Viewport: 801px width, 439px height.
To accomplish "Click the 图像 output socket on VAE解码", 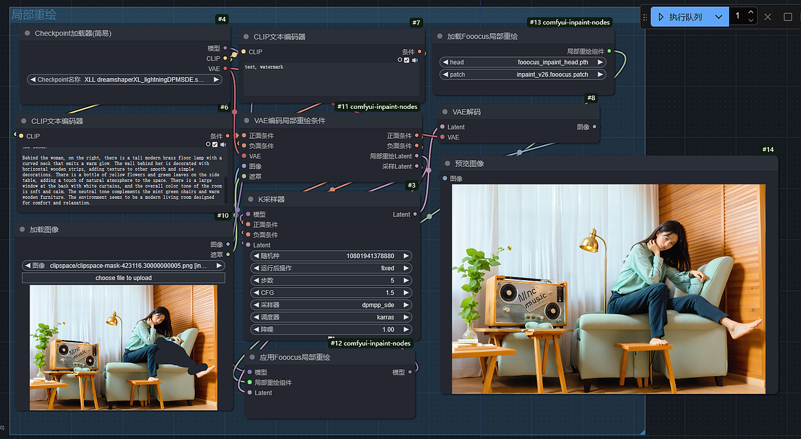I will pyautogui.click(x=594, y=127).
